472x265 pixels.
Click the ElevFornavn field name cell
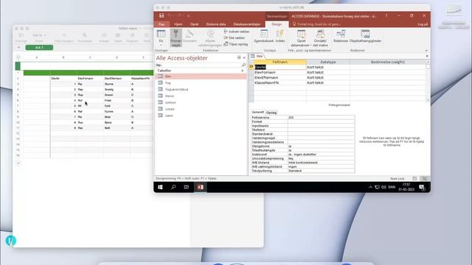pyautogui.click(x=280, y=72)
